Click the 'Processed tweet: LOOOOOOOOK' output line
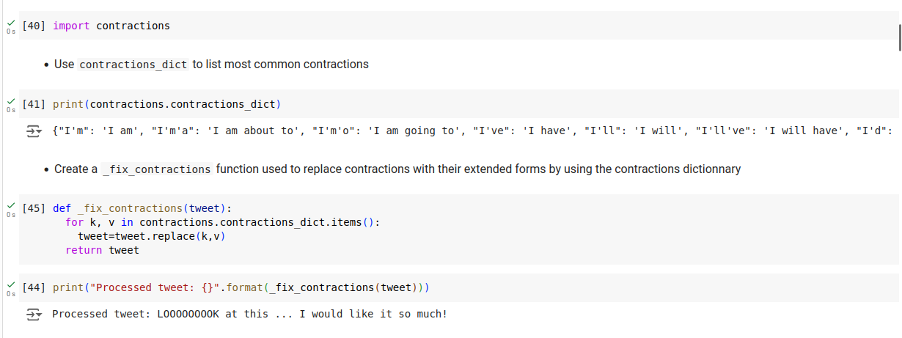This screenshot has width=902, height=338. 249,315
